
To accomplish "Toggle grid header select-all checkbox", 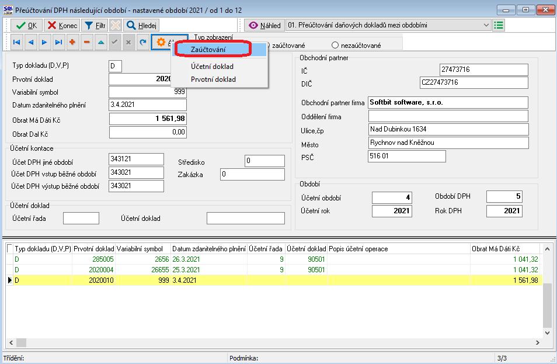I will pyautogui.click(x=9, y=248).
